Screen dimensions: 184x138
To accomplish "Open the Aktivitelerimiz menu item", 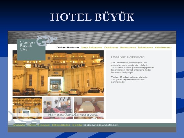I will tap(163, 48).
